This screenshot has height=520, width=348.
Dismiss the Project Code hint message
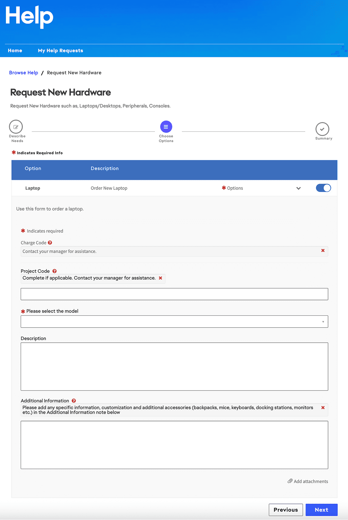coord(161,278)
